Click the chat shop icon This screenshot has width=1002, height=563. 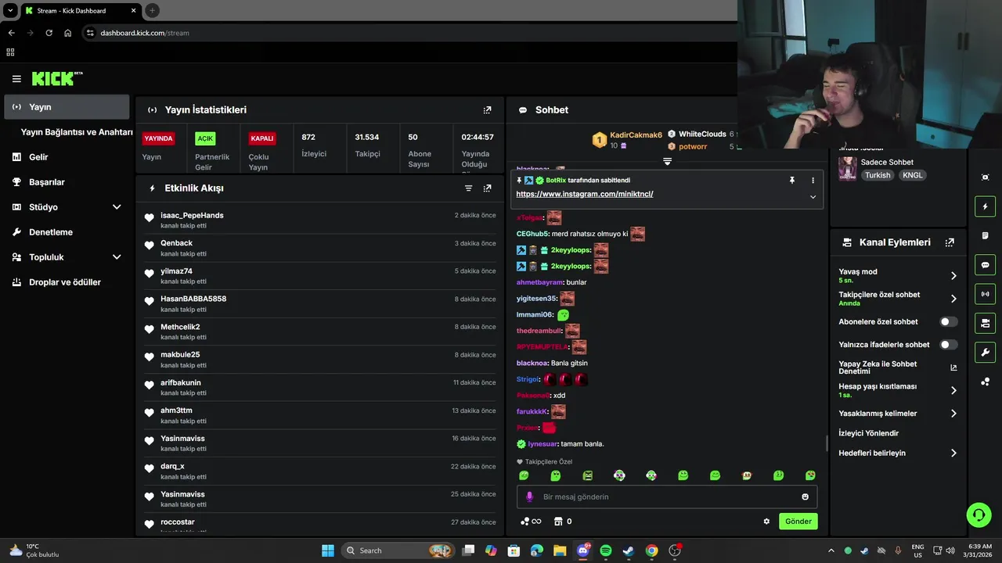[558, 522]
